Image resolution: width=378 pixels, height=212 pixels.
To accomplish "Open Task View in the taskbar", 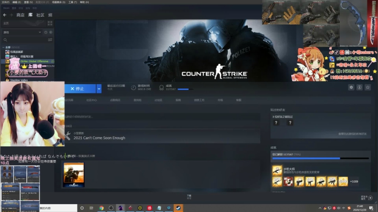I will coord(91,208).
